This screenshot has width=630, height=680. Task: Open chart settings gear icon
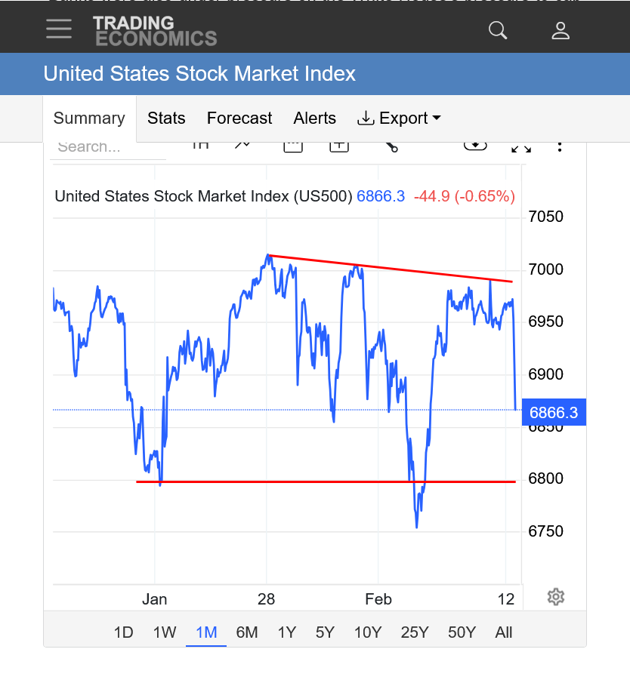point(555,597)
